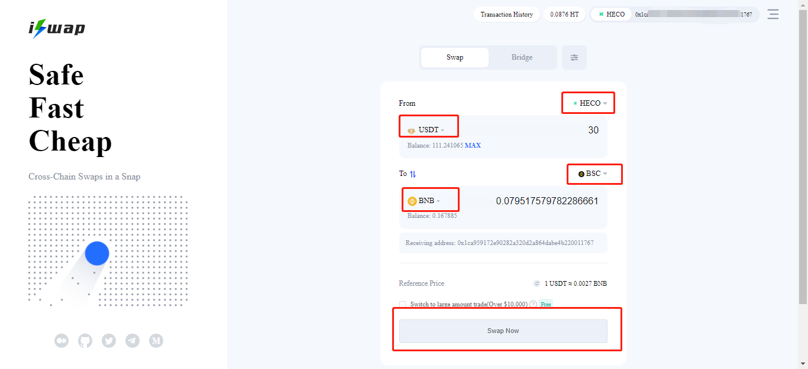
Task: Click the Reference Price label
Action: pyautogui.click(x=422, y=283)
